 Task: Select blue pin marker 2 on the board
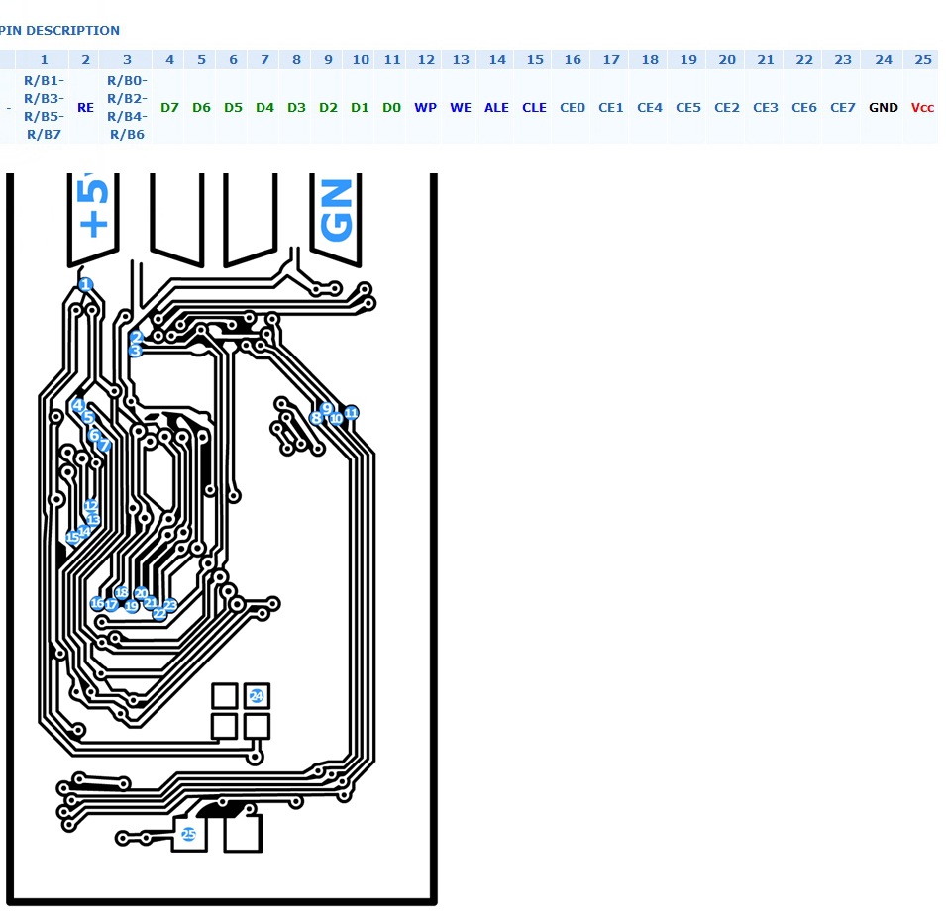pyautogui.click(x=137, y=338)
